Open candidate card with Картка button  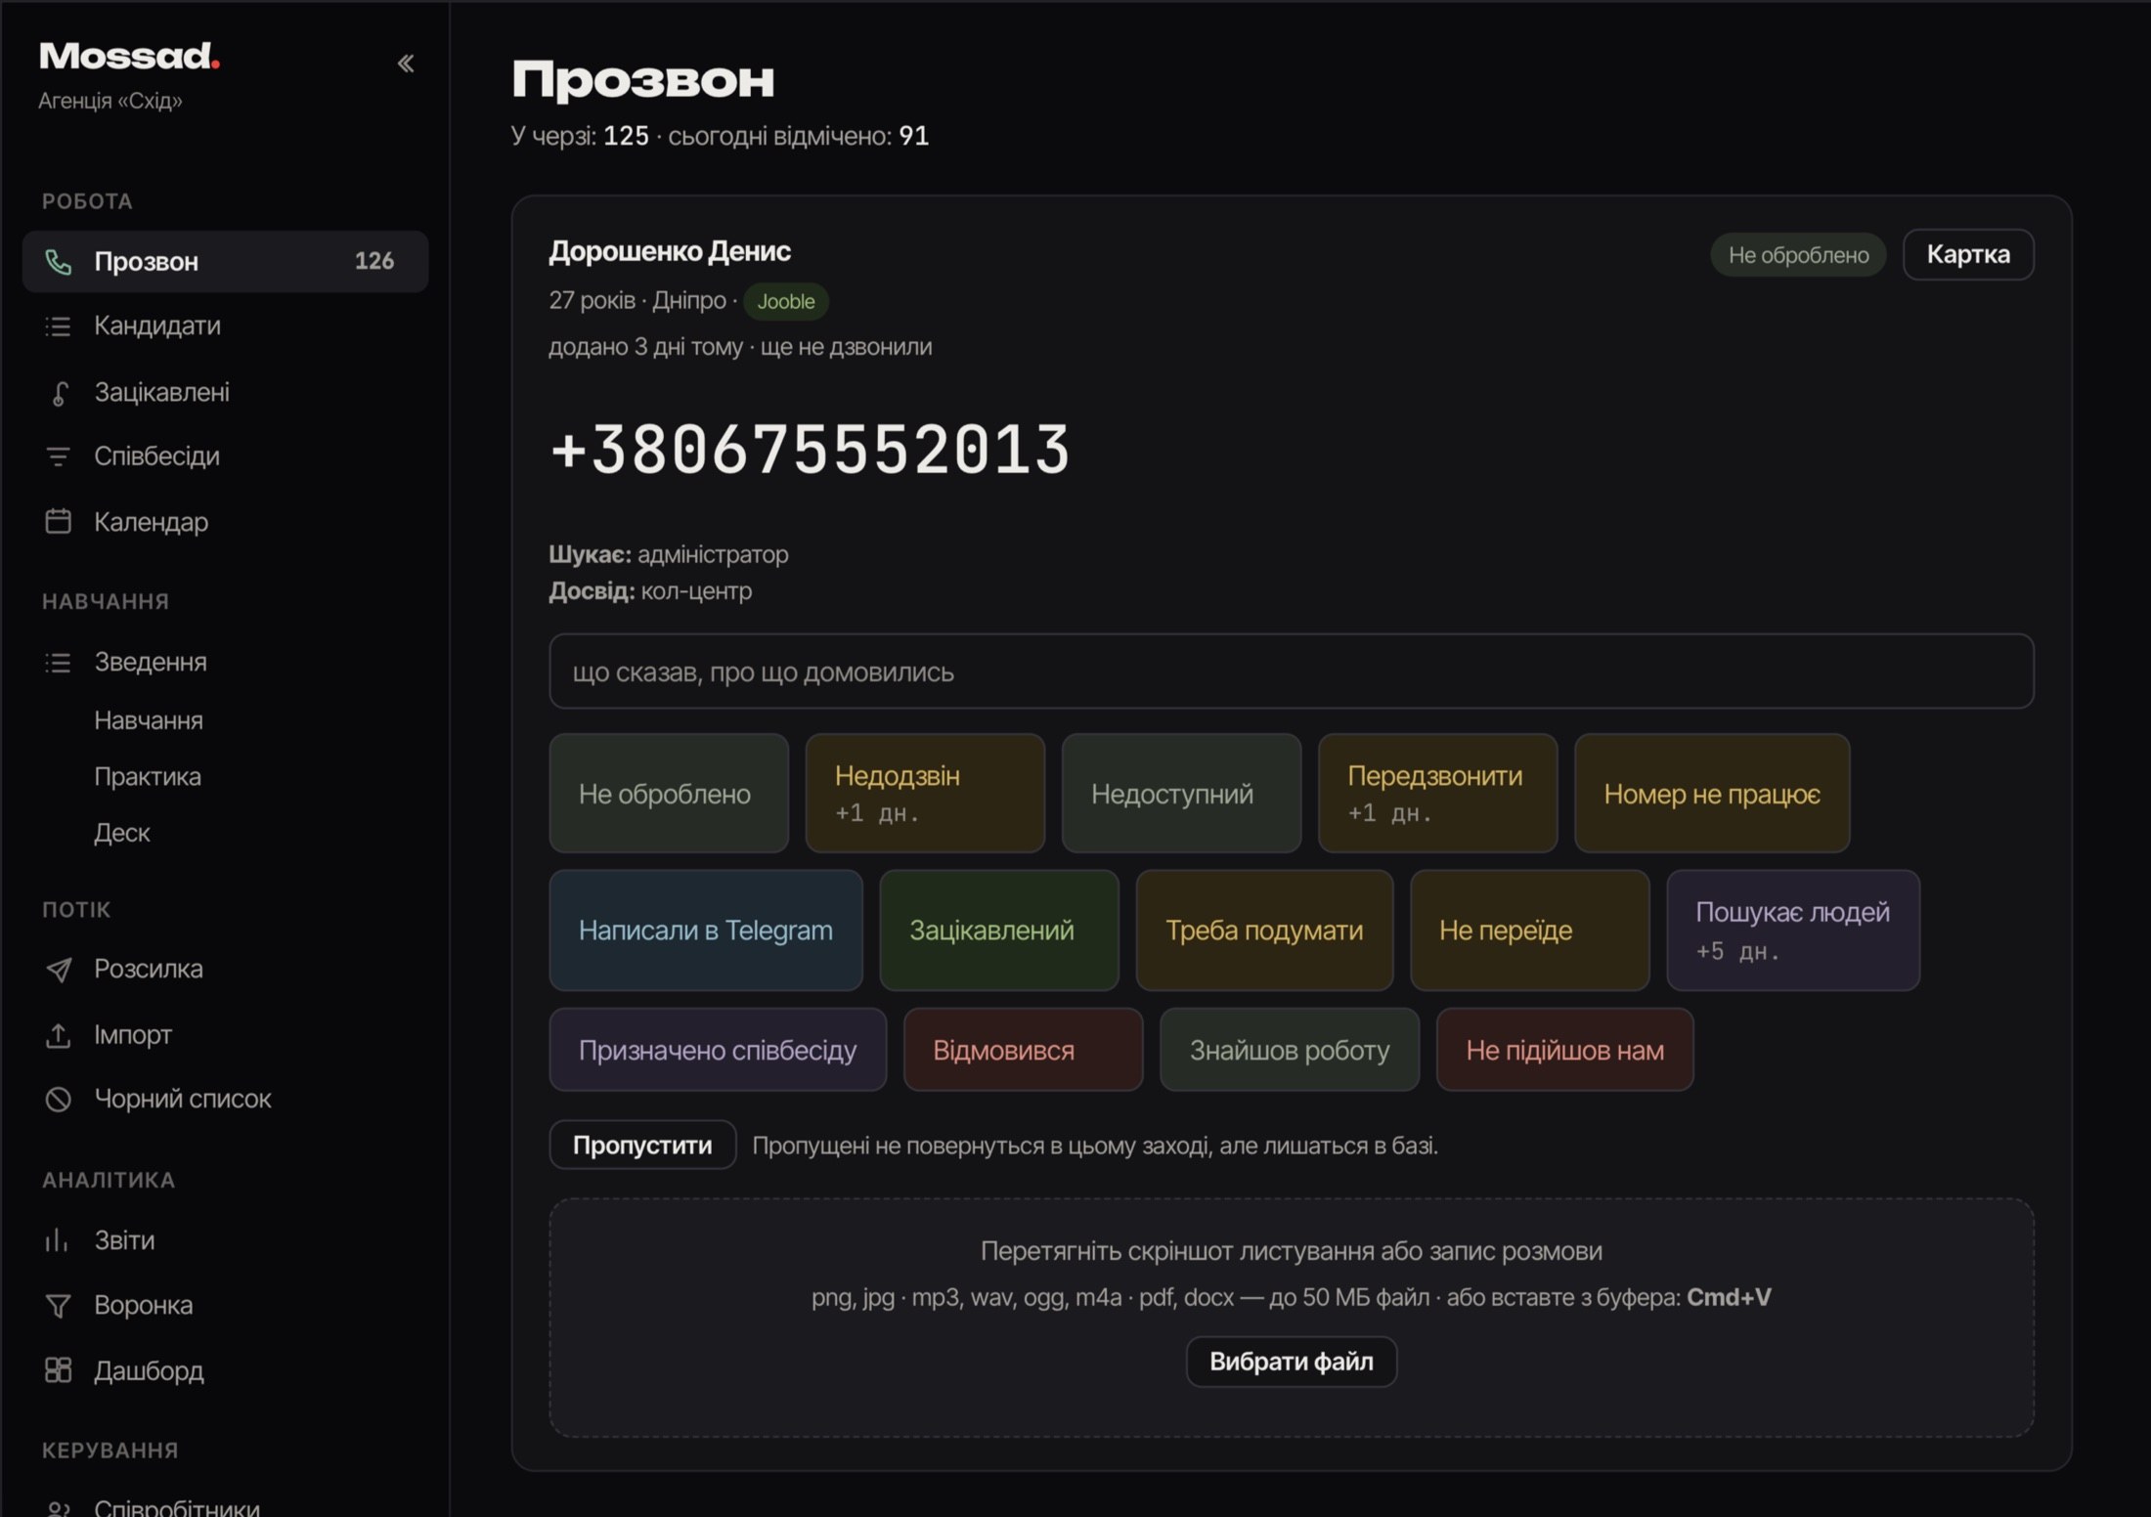coord(1968,254)
